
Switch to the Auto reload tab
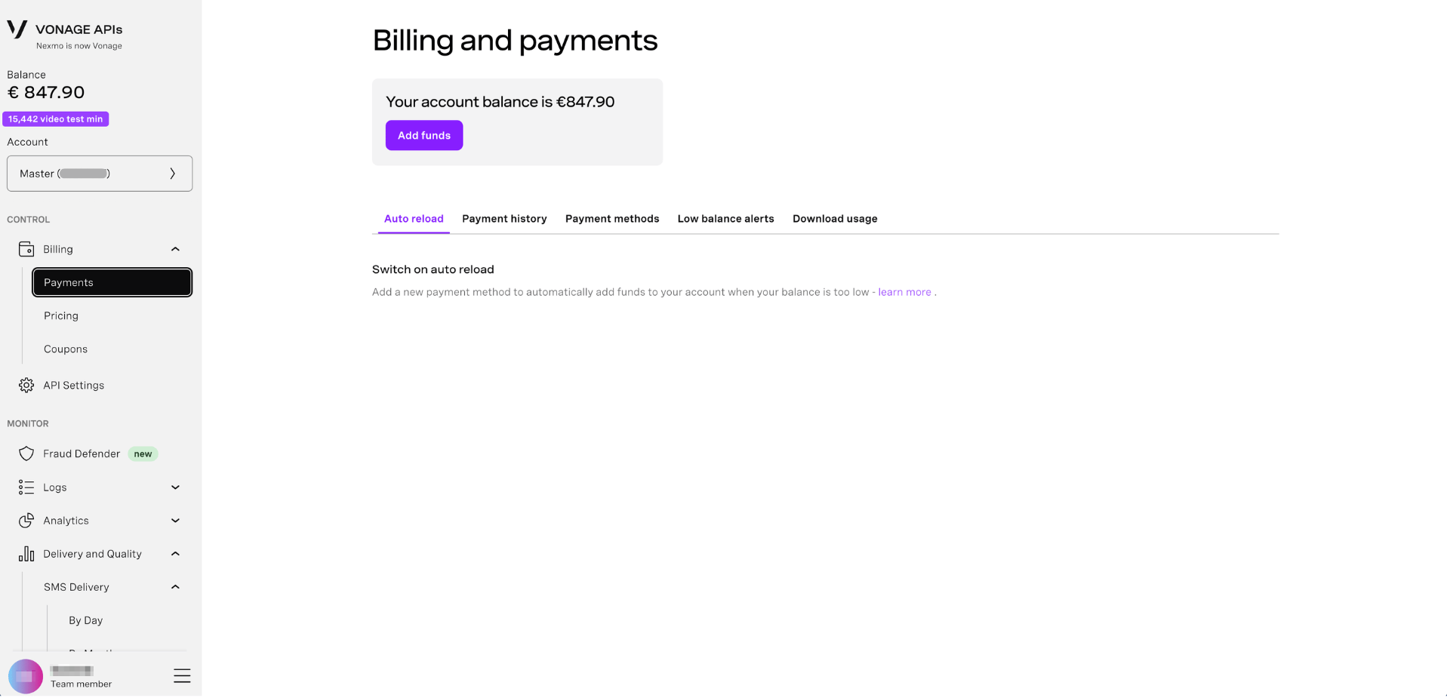pyautogui.click(x=414, y=219)
